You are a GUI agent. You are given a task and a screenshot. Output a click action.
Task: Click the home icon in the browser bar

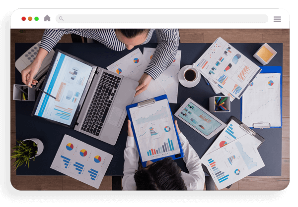point(47,18)
